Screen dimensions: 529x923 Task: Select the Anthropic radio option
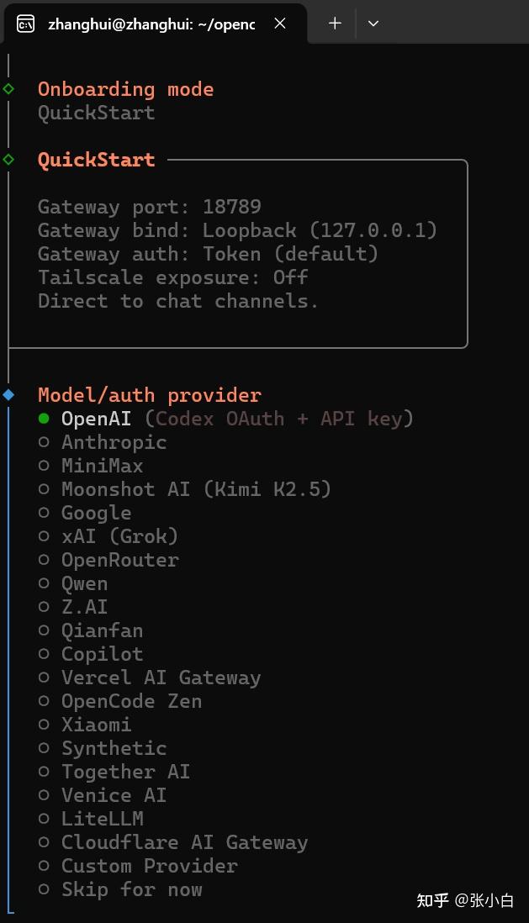tap(114, 442)
